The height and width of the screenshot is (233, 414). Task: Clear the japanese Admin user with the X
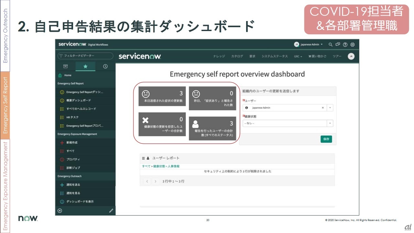tap(322, 108)
